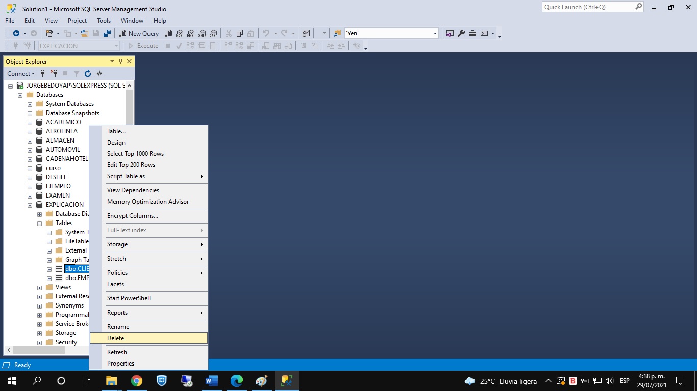The height and width of the screenshot is (391, 697).
Task: Open Microsoft Edge from the taskbar
Action: point(237,381)
